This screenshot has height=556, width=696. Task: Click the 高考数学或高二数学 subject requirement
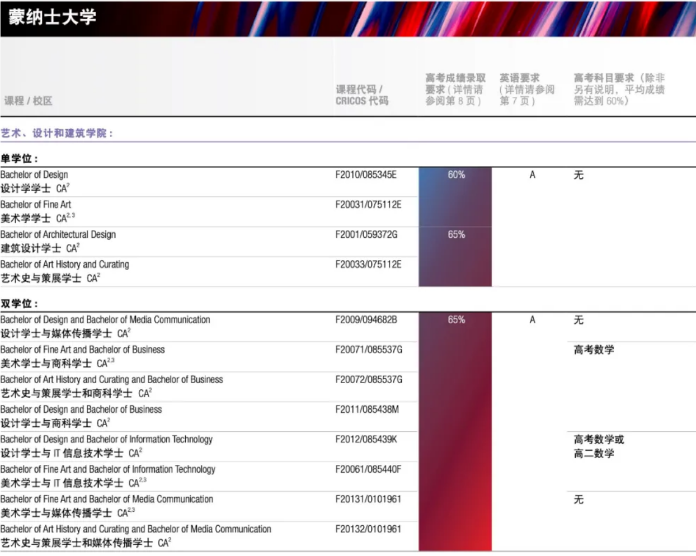pyautogui.click(x=599, y=446)
